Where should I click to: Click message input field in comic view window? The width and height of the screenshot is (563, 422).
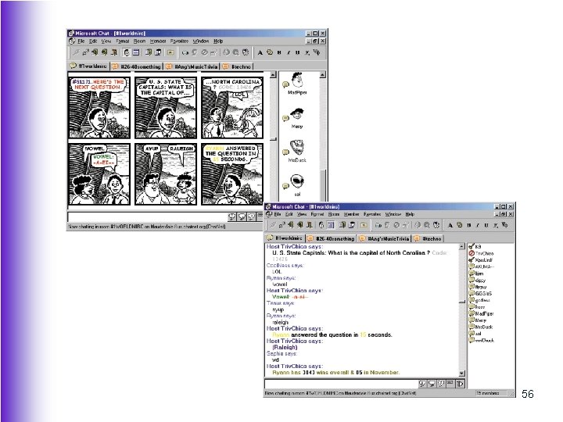point(148,216)
